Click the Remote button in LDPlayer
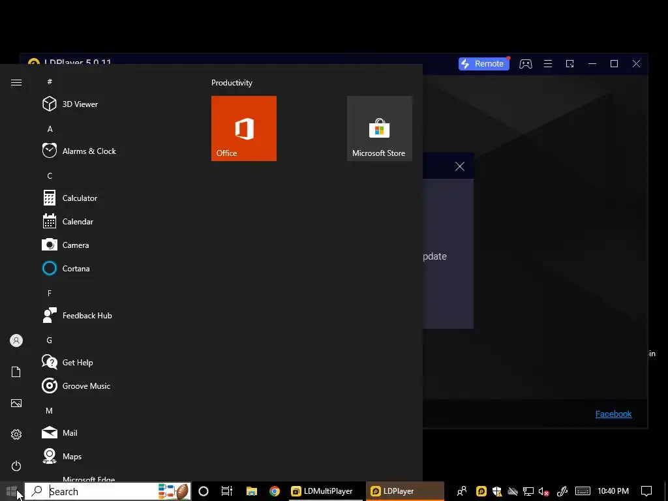668x501 pixels. click(484, 64)
